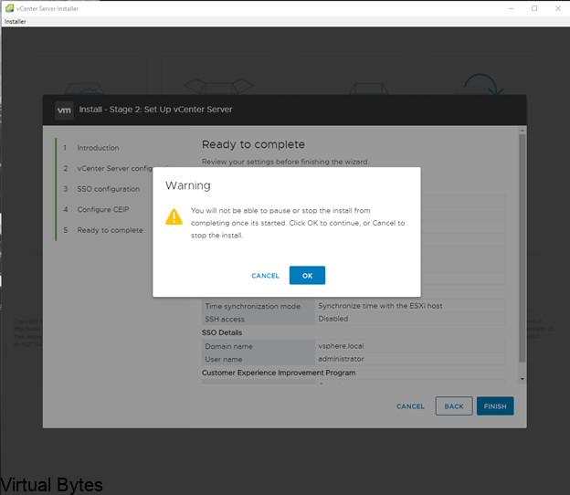The width and height of the screenshot is (570, 495).
Task: Confirm the warning with OK
Action: pyautogui.click(x=307, y=276)
